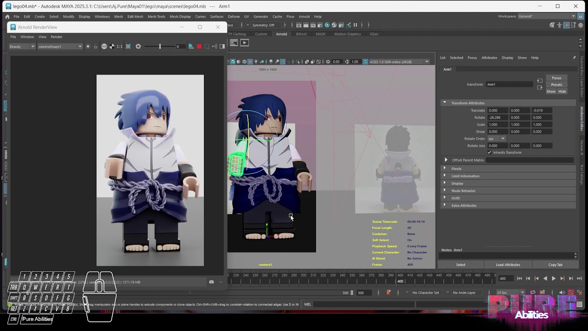588x331 pixels.
Task: Click the timeline audio speaker icon
Action: coord(562,292)
